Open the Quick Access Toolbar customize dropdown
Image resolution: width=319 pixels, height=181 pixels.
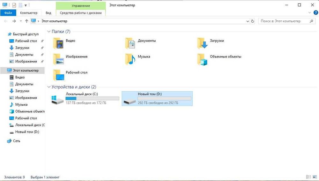tap(26, 5)
